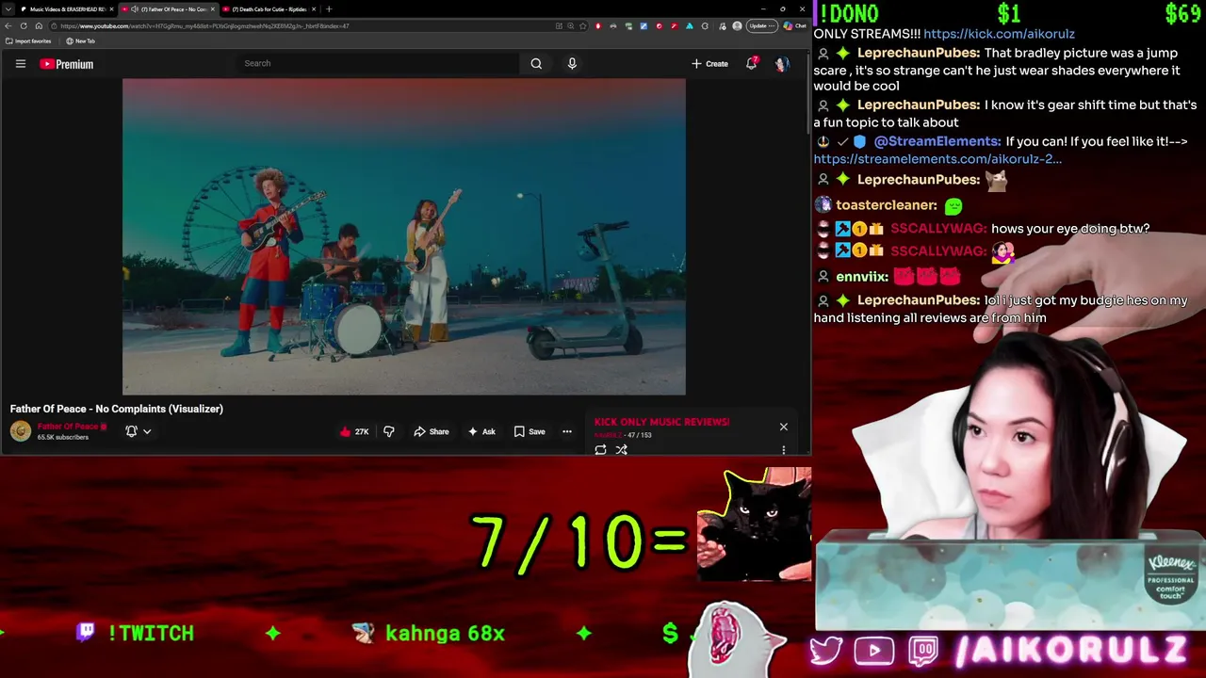Toggle the channel subscription notification bell
The width and height of the screenshot is (1206, 678).
tap(131, 431)
